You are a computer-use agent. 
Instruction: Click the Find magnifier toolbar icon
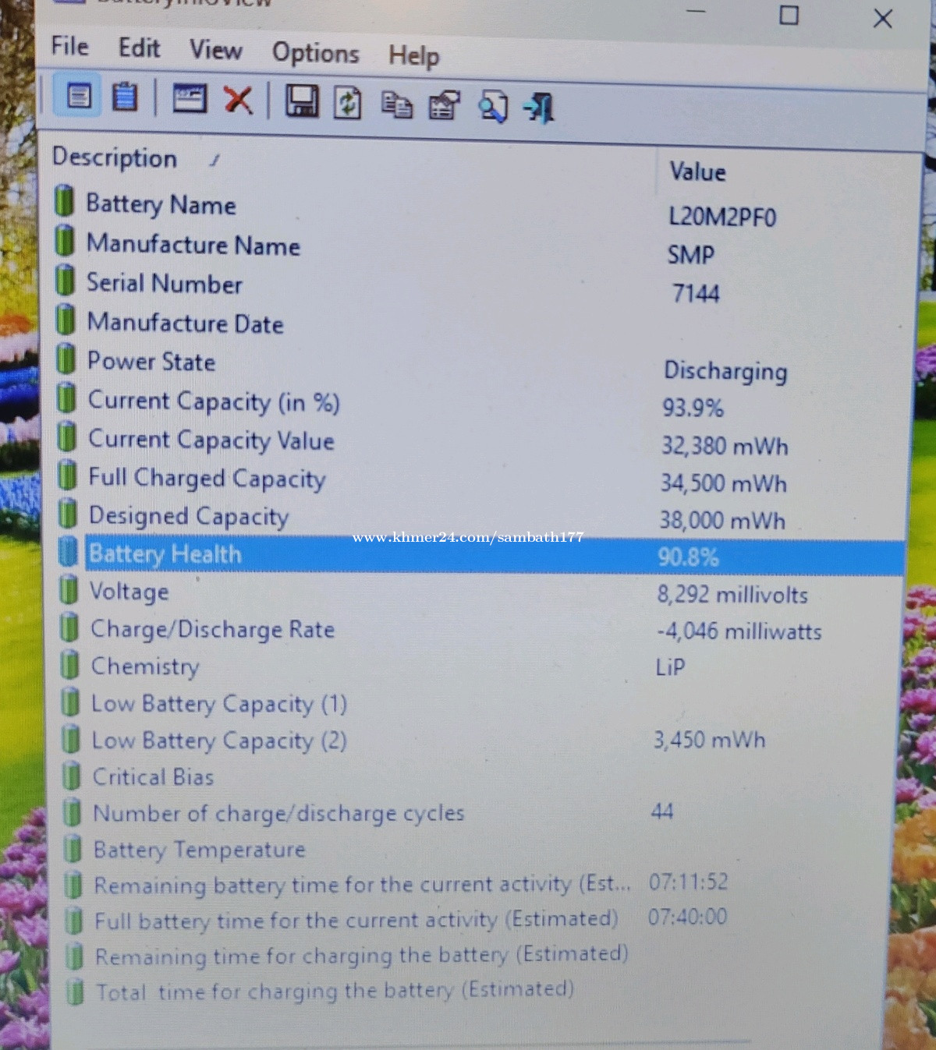click(493, 107)
